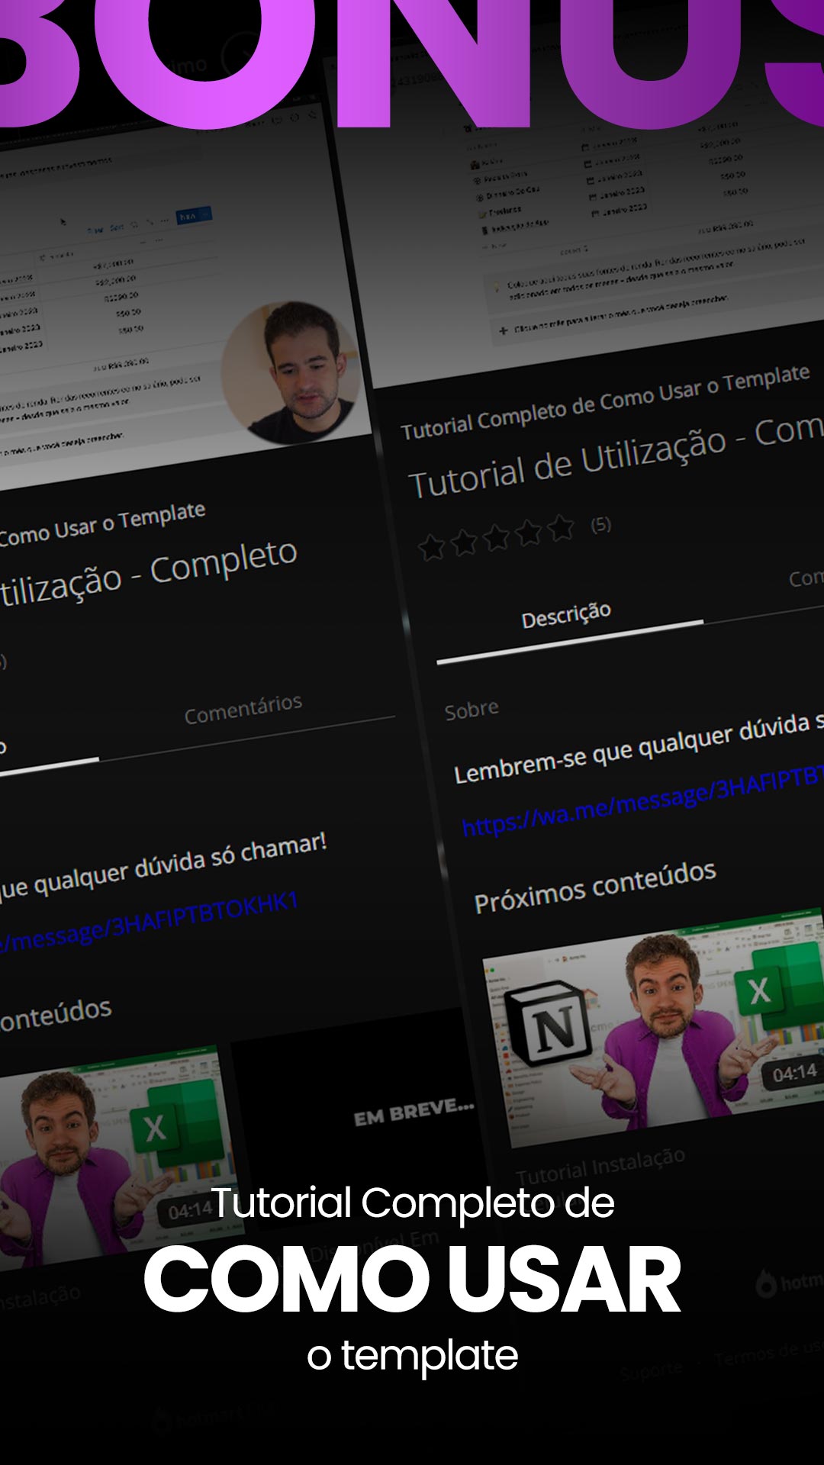Open the wa.me link under Lembrem-se text
The width and height of the screenshot is (824, 1465).
pos(641,800)
